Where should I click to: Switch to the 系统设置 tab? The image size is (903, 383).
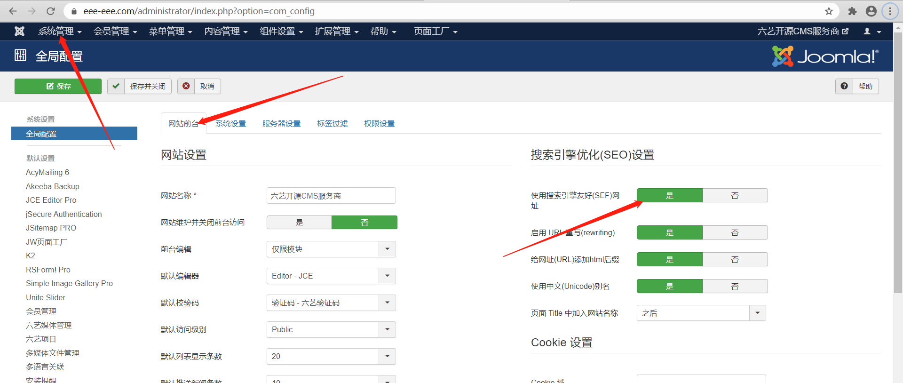(230, 123)
